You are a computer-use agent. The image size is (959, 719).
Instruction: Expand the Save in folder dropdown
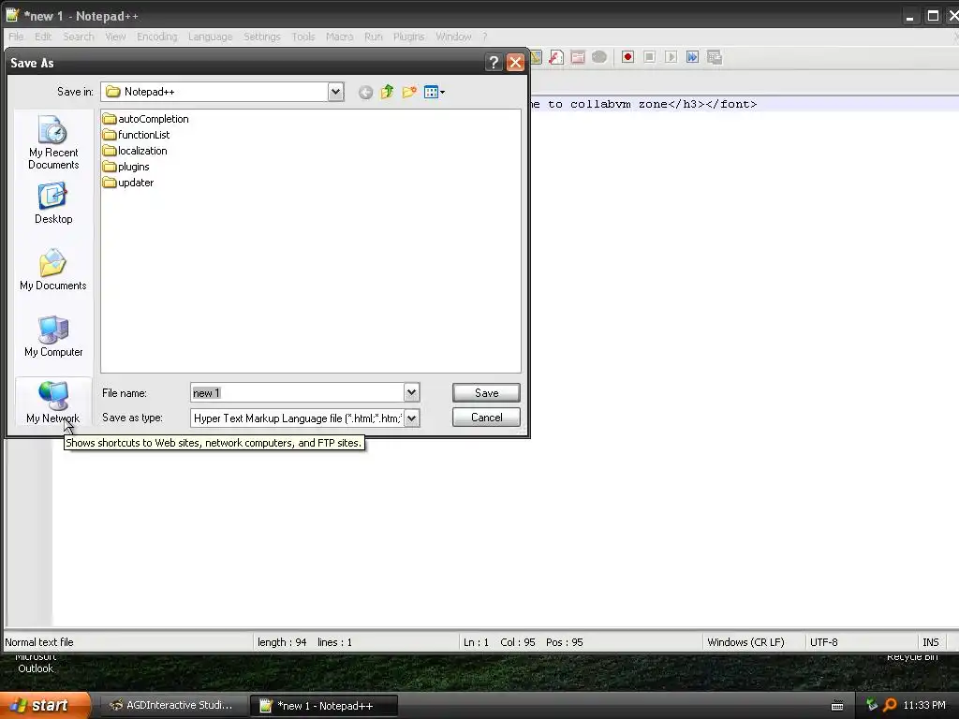[335, 92]
